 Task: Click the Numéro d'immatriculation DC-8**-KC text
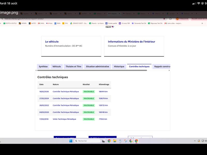click(64, 46)
